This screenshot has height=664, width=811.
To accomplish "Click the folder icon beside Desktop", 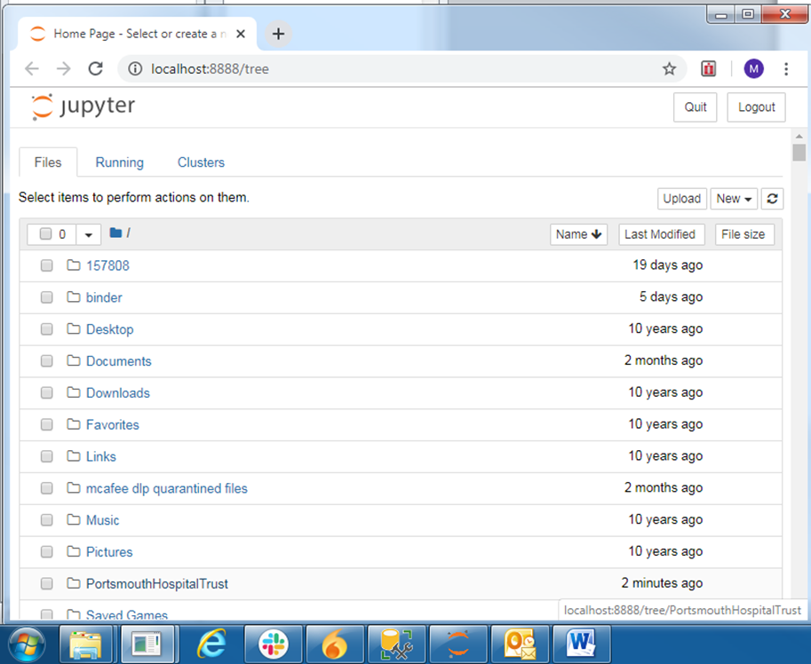I will pyautogui.click(x=74, y=328).
